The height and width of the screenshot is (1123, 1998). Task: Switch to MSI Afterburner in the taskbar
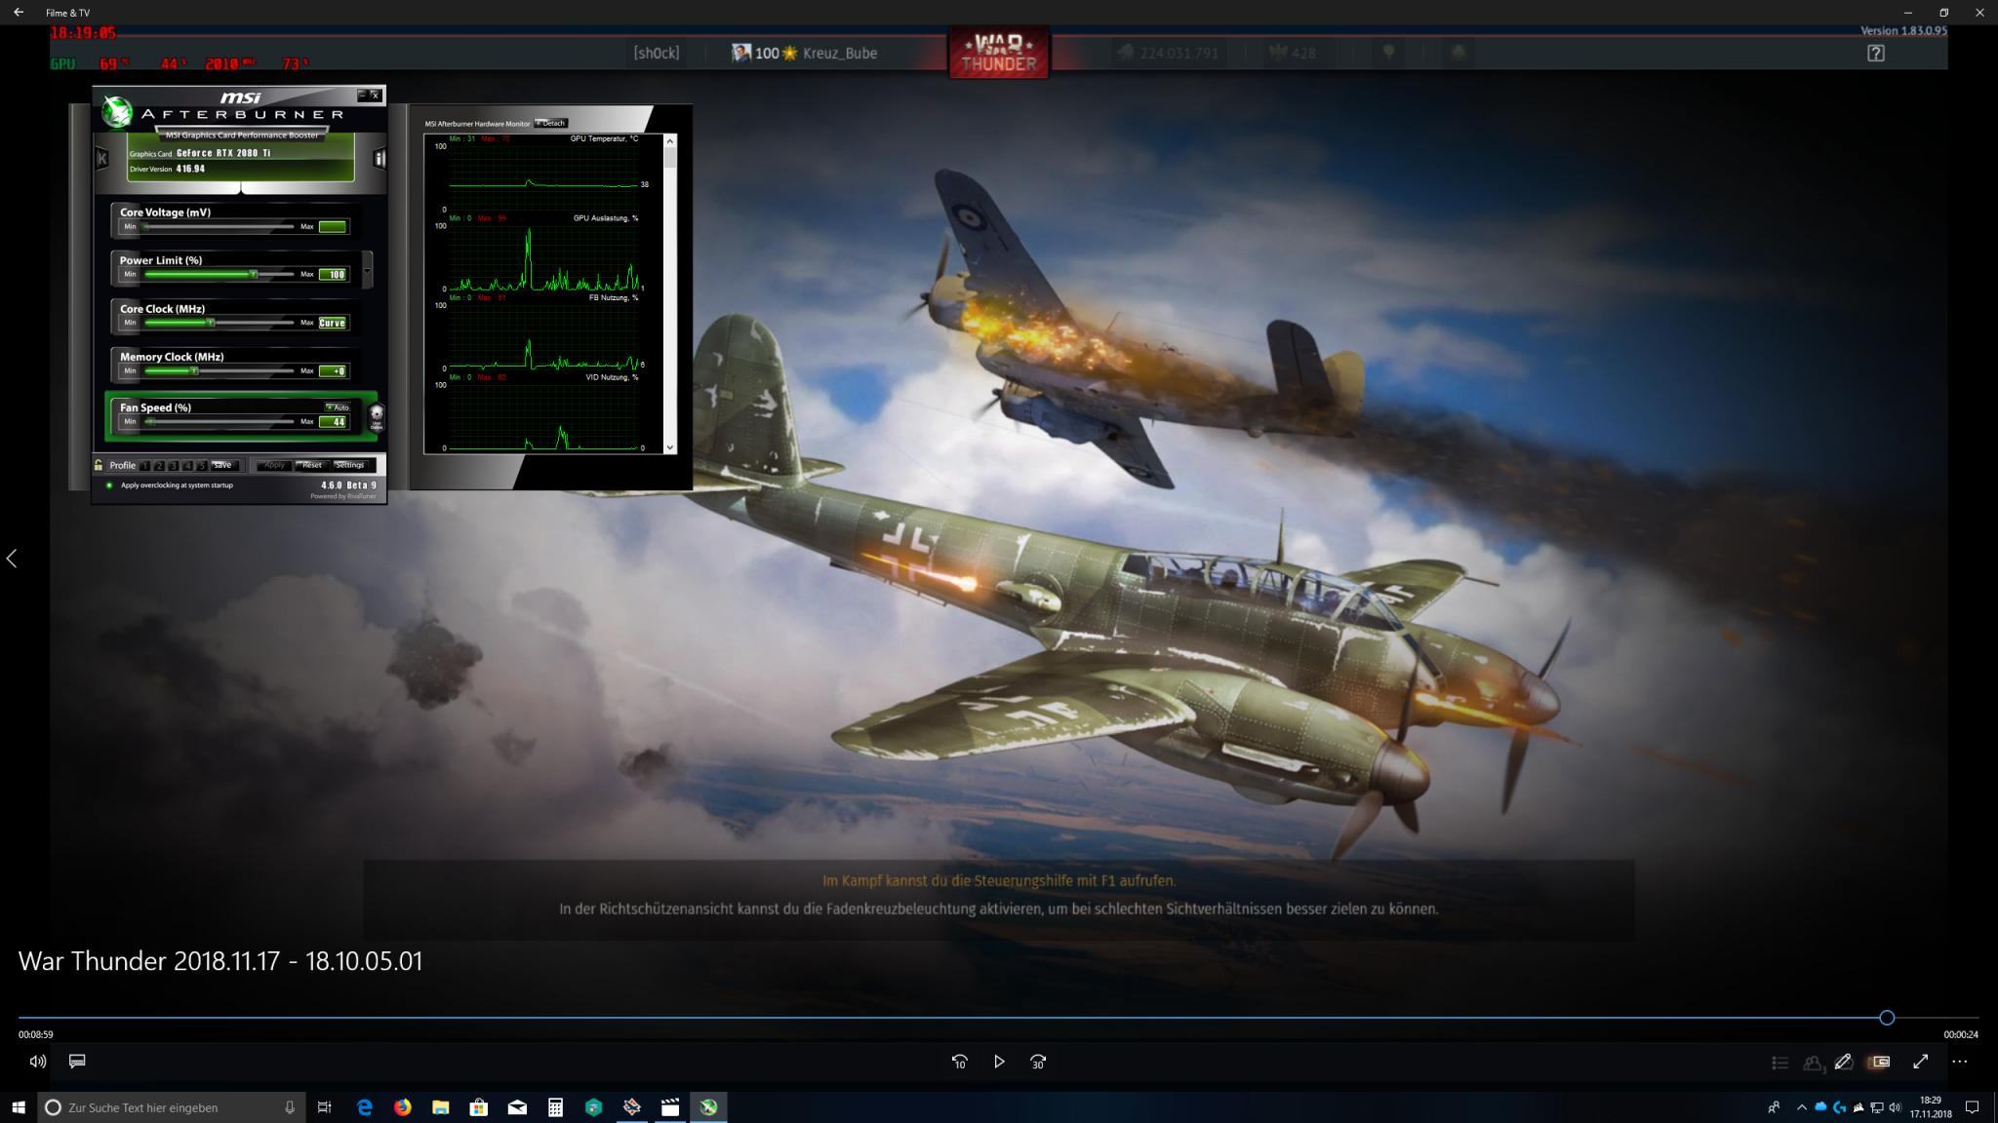(x=708, y=1107)
